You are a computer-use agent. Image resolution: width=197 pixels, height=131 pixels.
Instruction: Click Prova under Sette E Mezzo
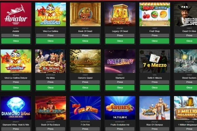point(155,82)
